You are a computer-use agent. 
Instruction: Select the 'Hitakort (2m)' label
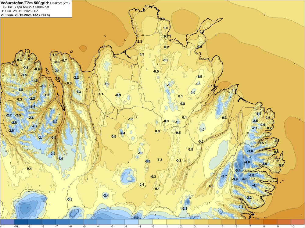point(60,3)
